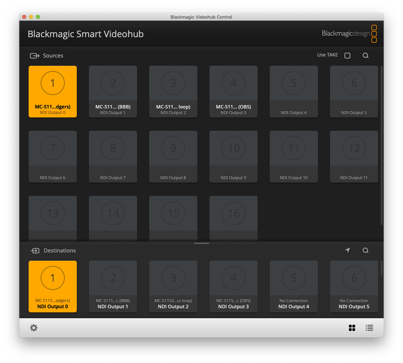
Task: Select source 6 NDI Output 5
Action: pyautogui.click(x=354, y=92)
